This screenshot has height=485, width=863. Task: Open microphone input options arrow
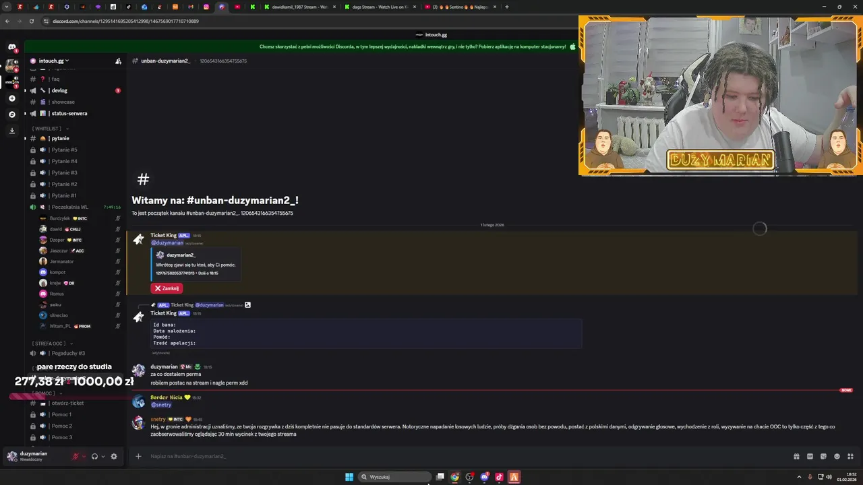tap(84, 456)
